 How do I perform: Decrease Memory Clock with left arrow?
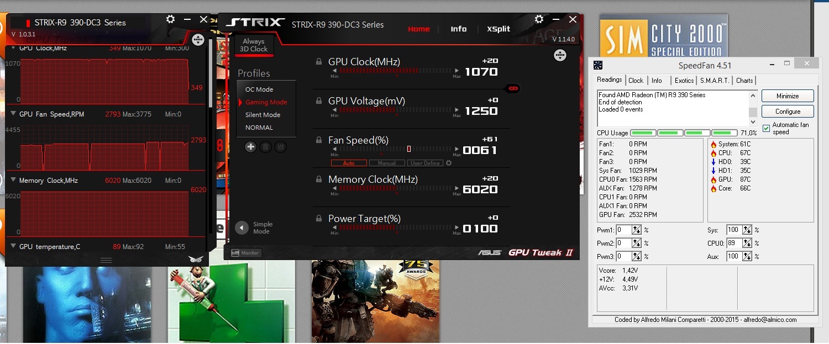coord(334,188)
